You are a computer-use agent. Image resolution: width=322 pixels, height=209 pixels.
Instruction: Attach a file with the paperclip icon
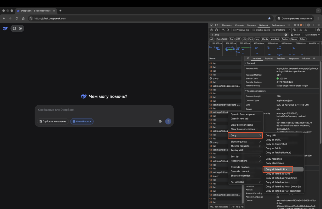160,121
